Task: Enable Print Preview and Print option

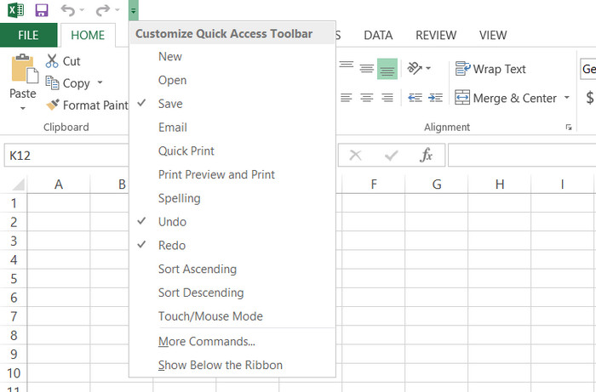Action: [232, 174]
